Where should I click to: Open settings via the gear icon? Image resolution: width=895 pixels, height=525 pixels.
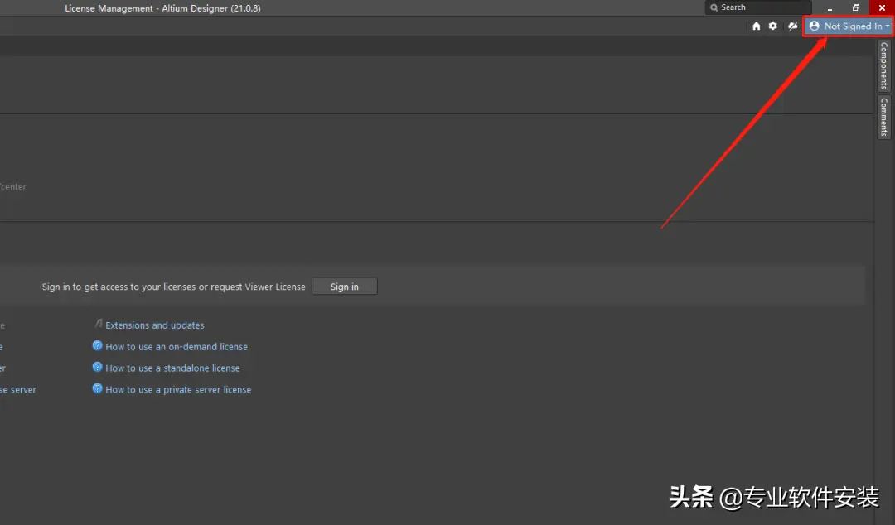tap(773, 26)
